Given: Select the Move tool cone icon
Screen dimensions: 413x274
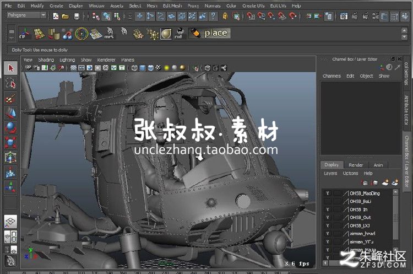Looking at the screenshot, I should [x=11, y=113].
